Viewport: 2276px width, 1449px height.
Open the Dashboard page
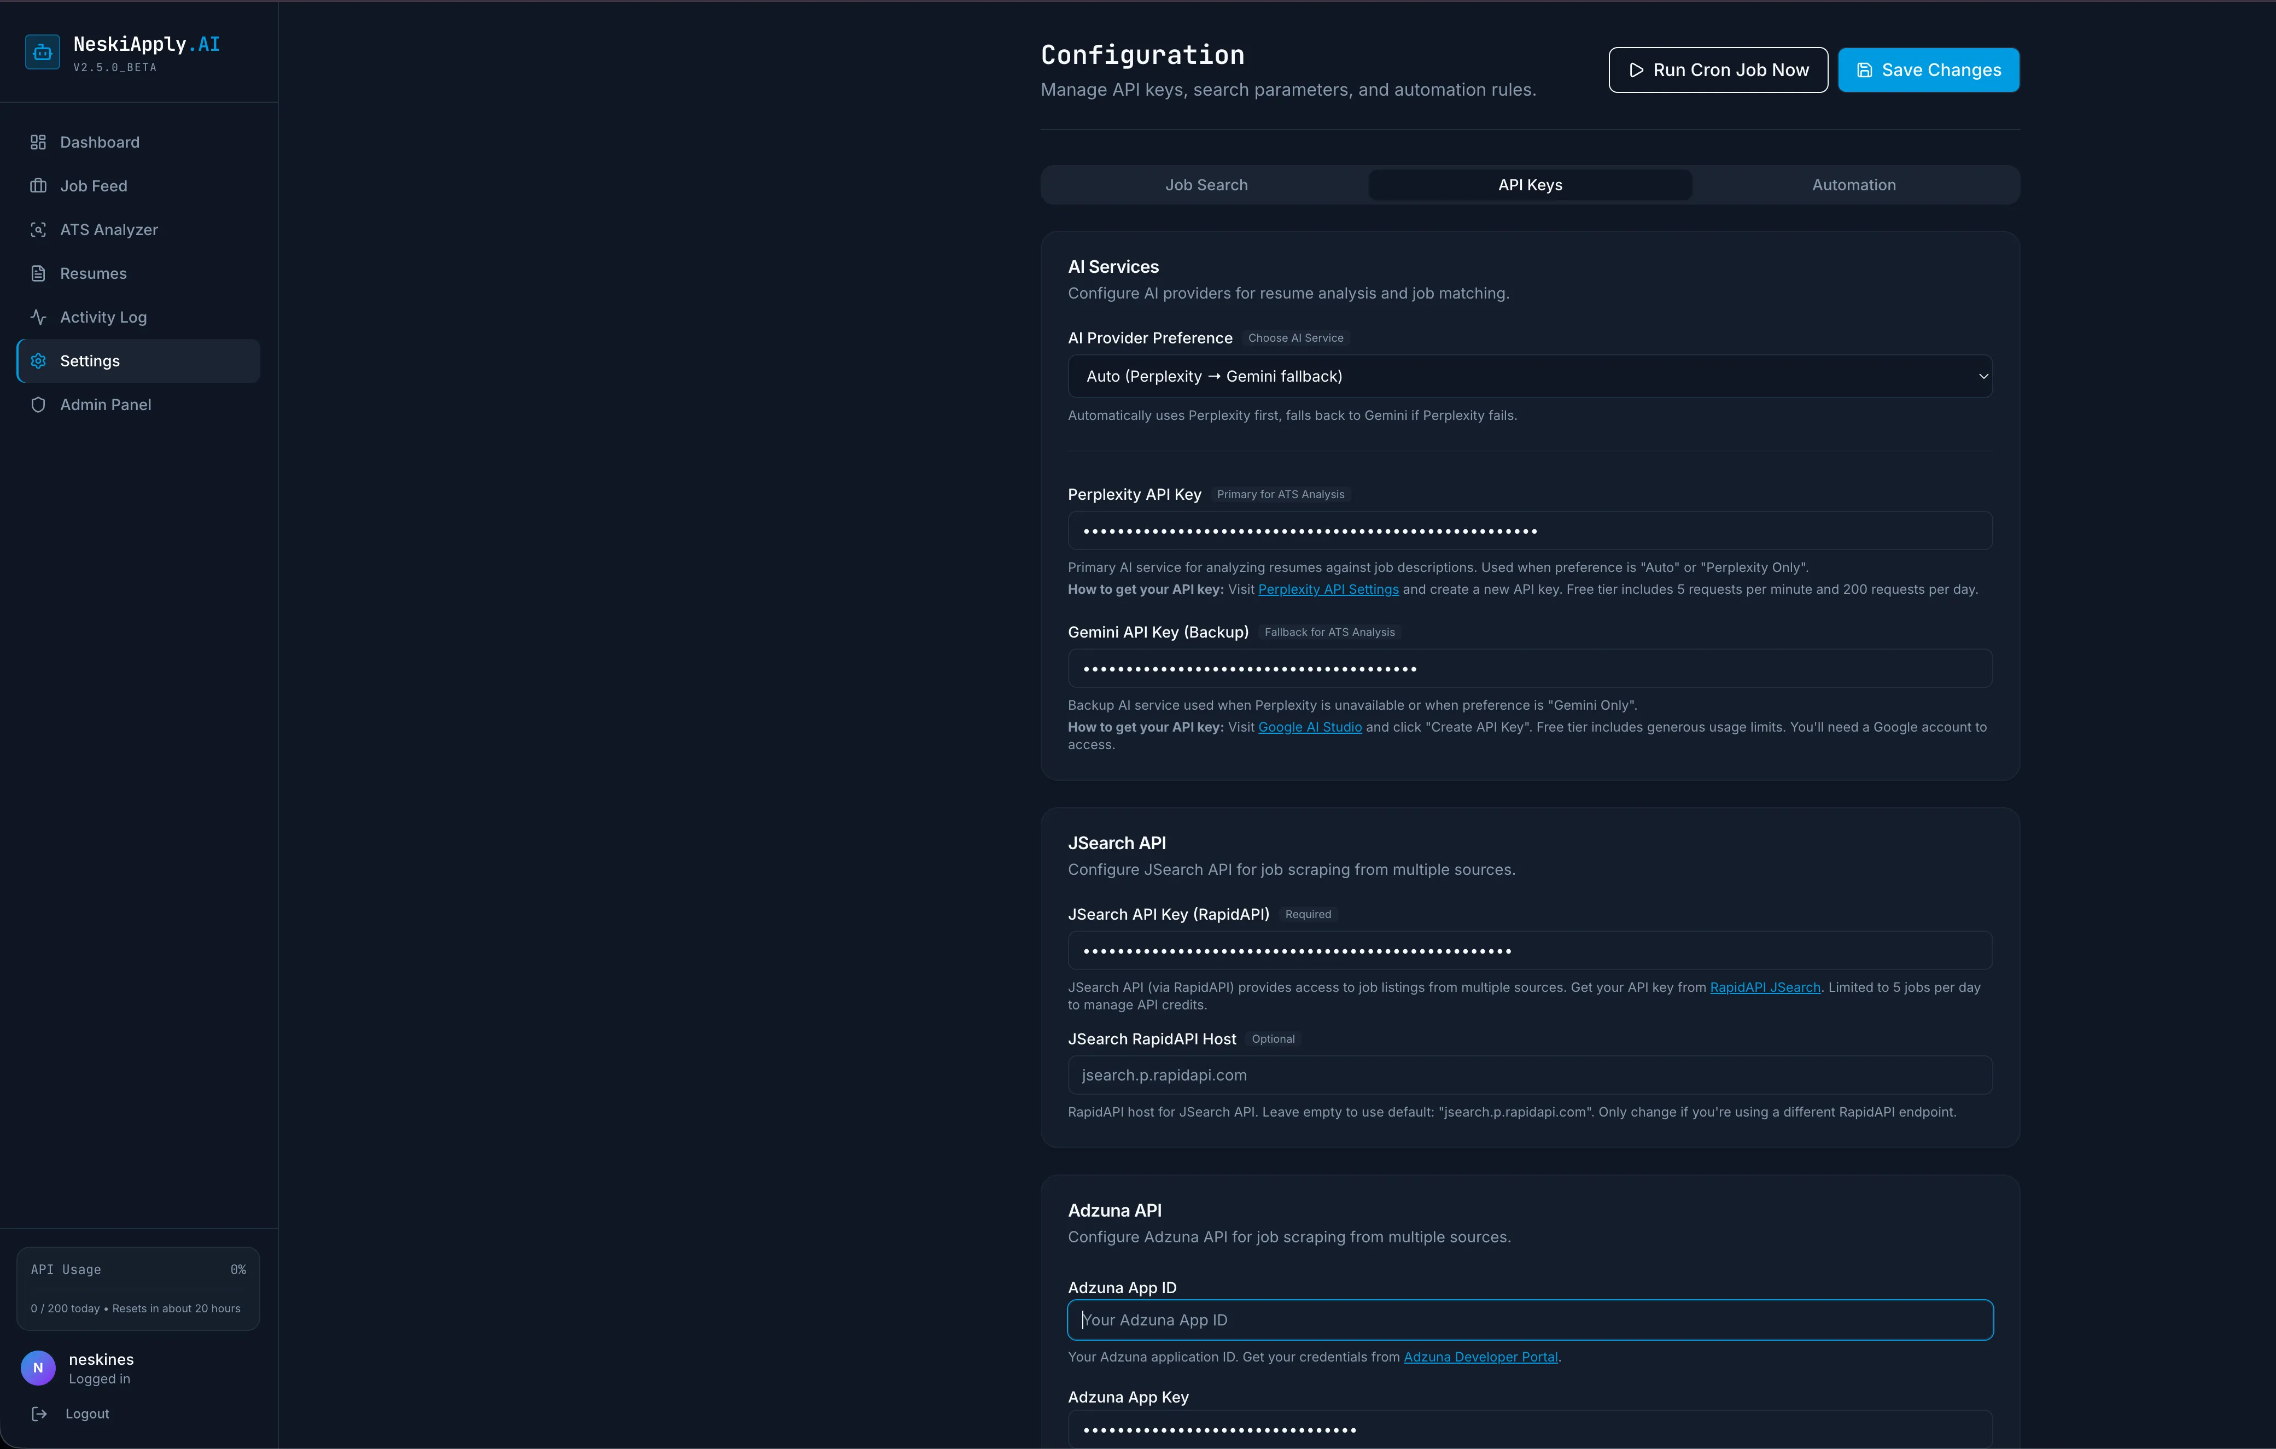pos(138,142)
